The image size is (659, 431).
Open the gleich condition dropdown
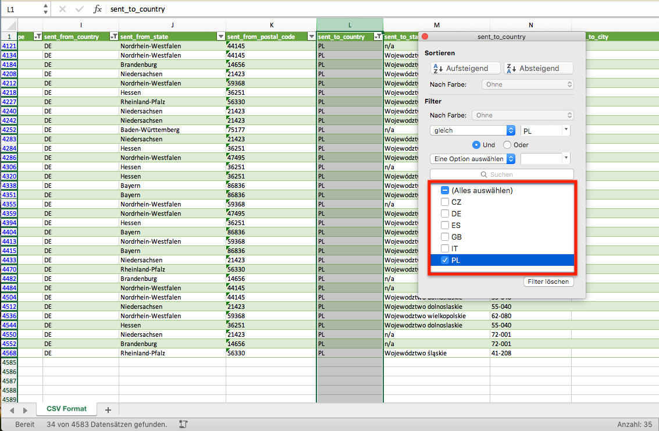pos(472,130)
